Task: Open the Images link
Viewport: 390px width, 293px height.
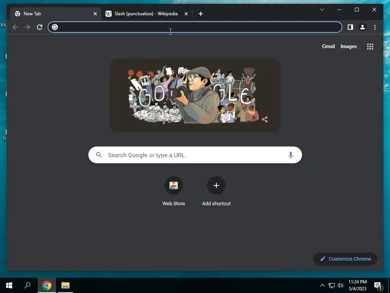Action: click(x=348, y=46)
